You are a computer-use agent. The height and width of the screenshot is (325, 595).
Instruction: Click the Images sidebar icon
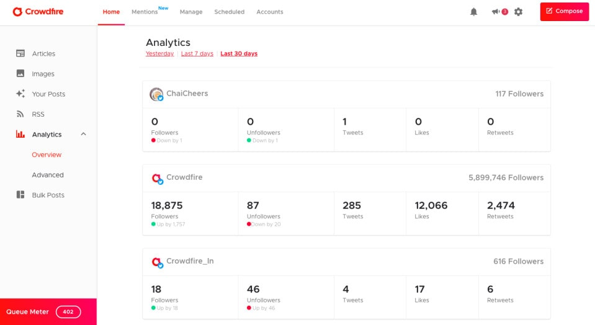tap(20, 74)
